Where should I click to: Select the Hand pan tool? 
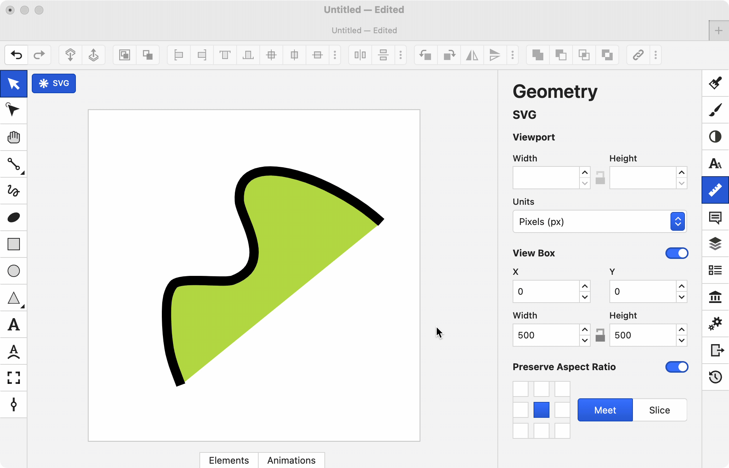[x=14, y=137]
